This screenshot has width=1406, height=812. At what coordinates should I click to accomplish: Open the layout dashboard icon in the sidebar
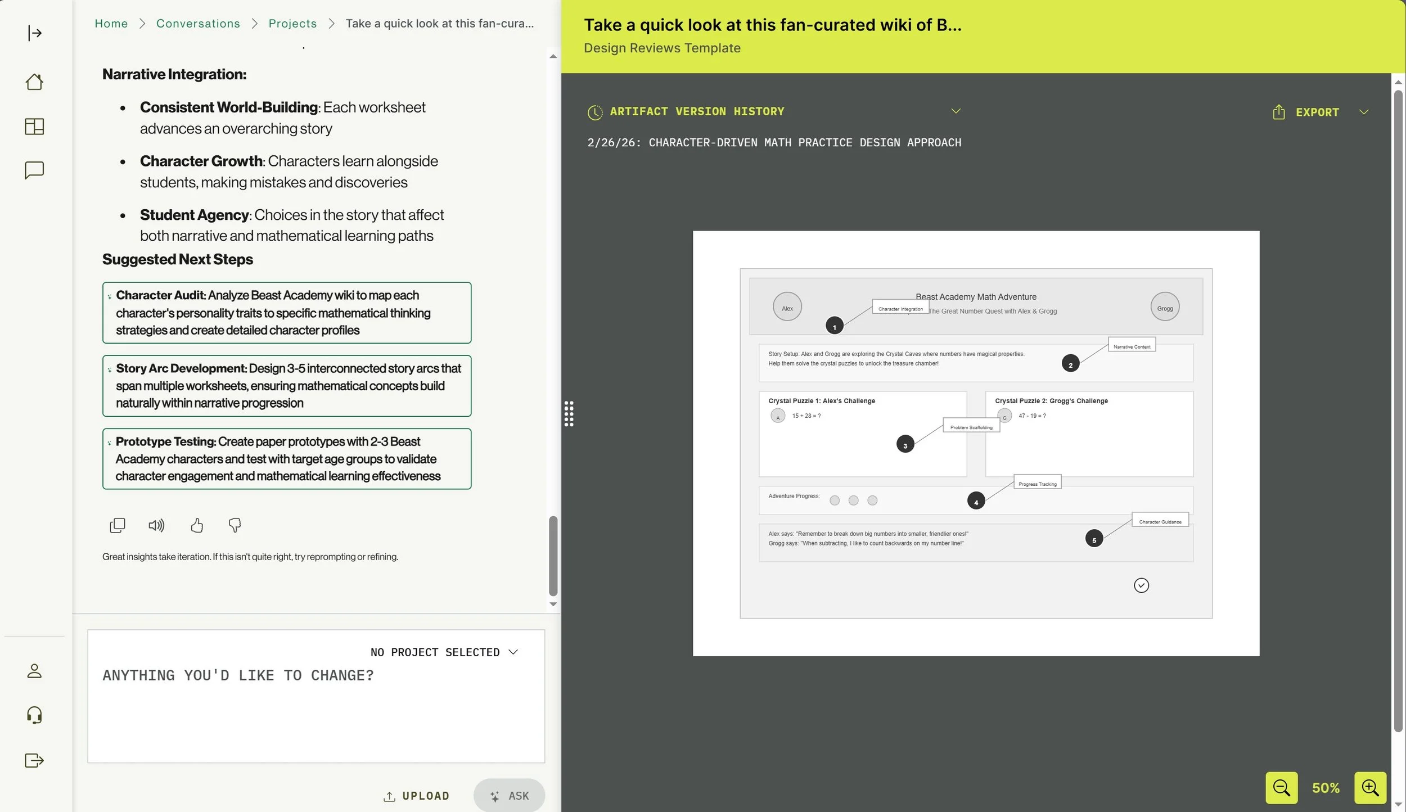click(x=34, y=127)
